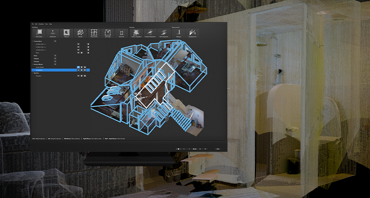This screenshot has width=370, height=198.
Task: Collapse the Surface Models section
Action: pos(33,64)
